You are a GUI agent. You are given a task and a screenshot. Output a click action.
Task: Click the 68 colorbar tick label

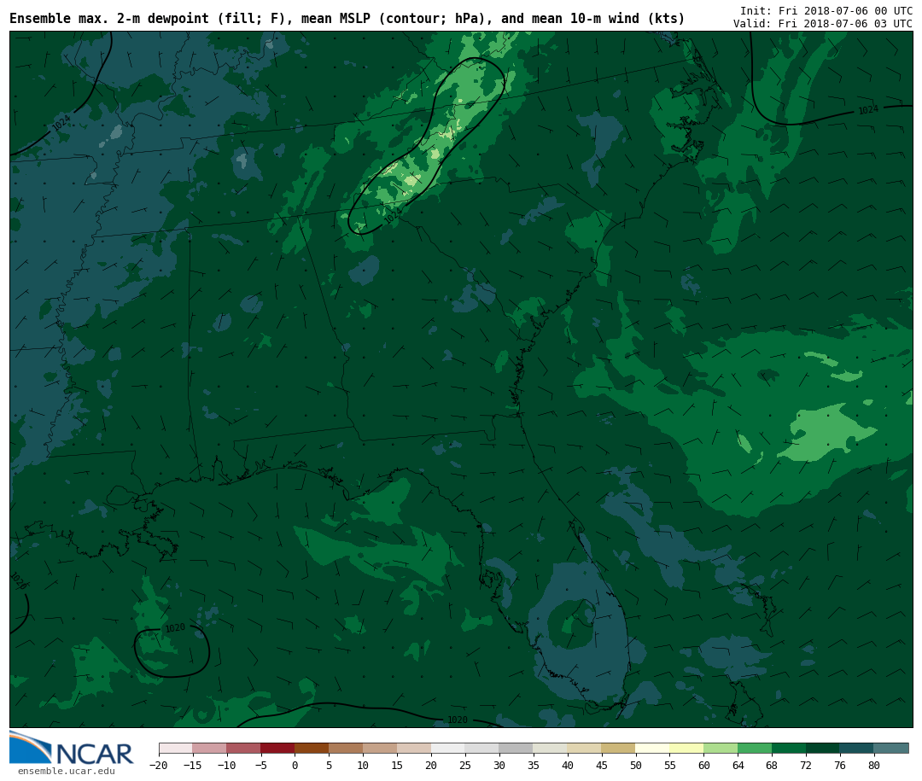tap(772, 765)
